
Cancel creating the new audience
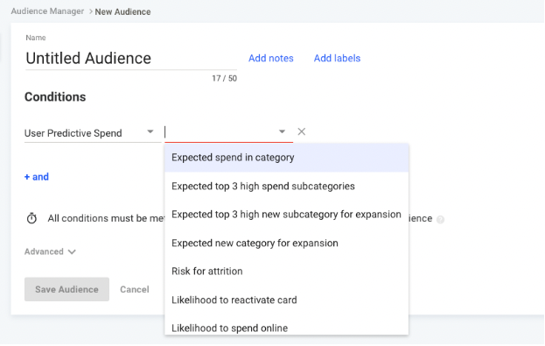coord(135,289)
